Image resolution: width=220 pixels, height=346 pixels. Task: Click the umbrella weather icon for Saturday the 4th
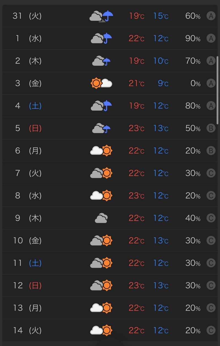click(101, 106)
